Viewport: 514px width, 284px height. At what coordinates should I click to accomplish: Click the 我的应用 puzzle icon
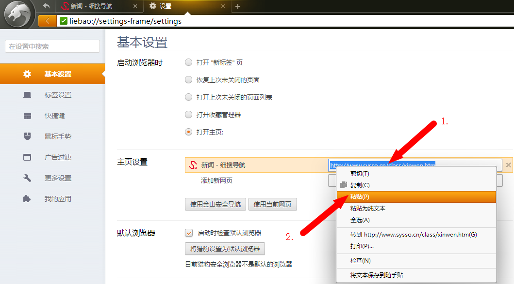pos(27,199)
